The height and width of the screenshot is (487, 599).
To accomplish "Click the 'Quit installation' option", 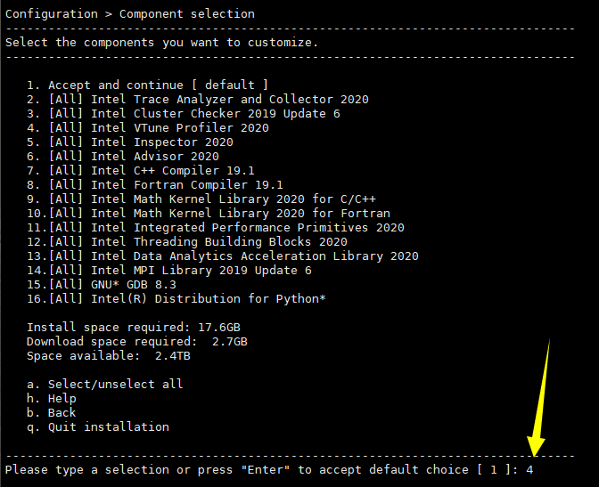I will [108, 426].
